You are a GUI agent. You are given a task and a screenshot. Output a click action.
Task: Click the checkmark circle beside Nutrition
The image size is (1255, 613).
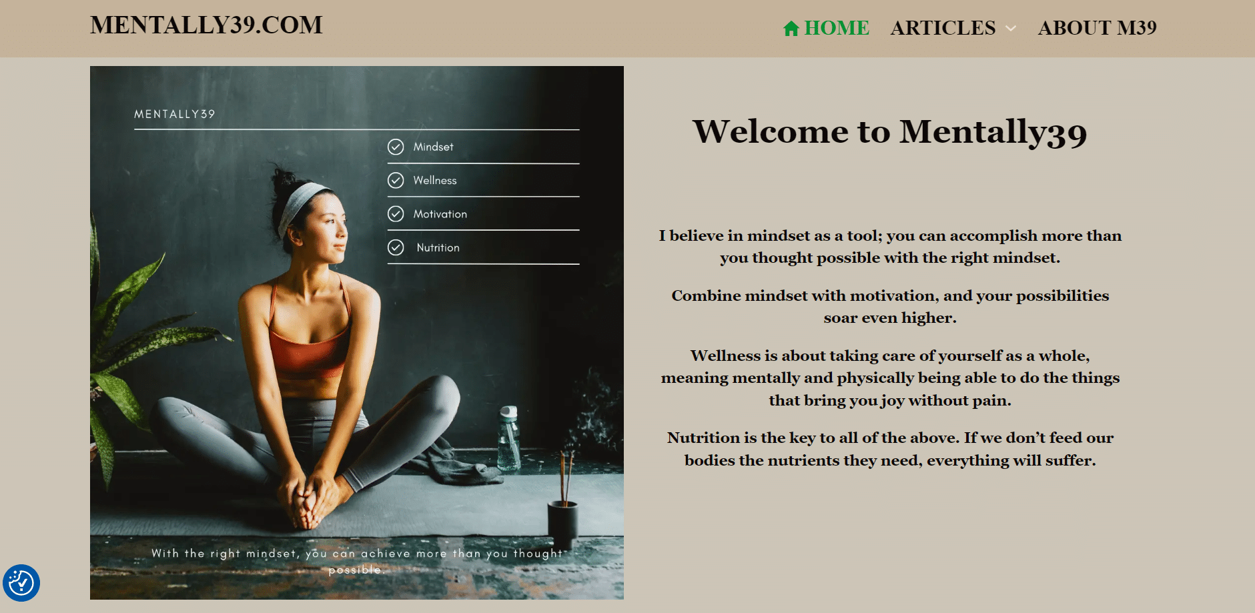click(396, 247)
